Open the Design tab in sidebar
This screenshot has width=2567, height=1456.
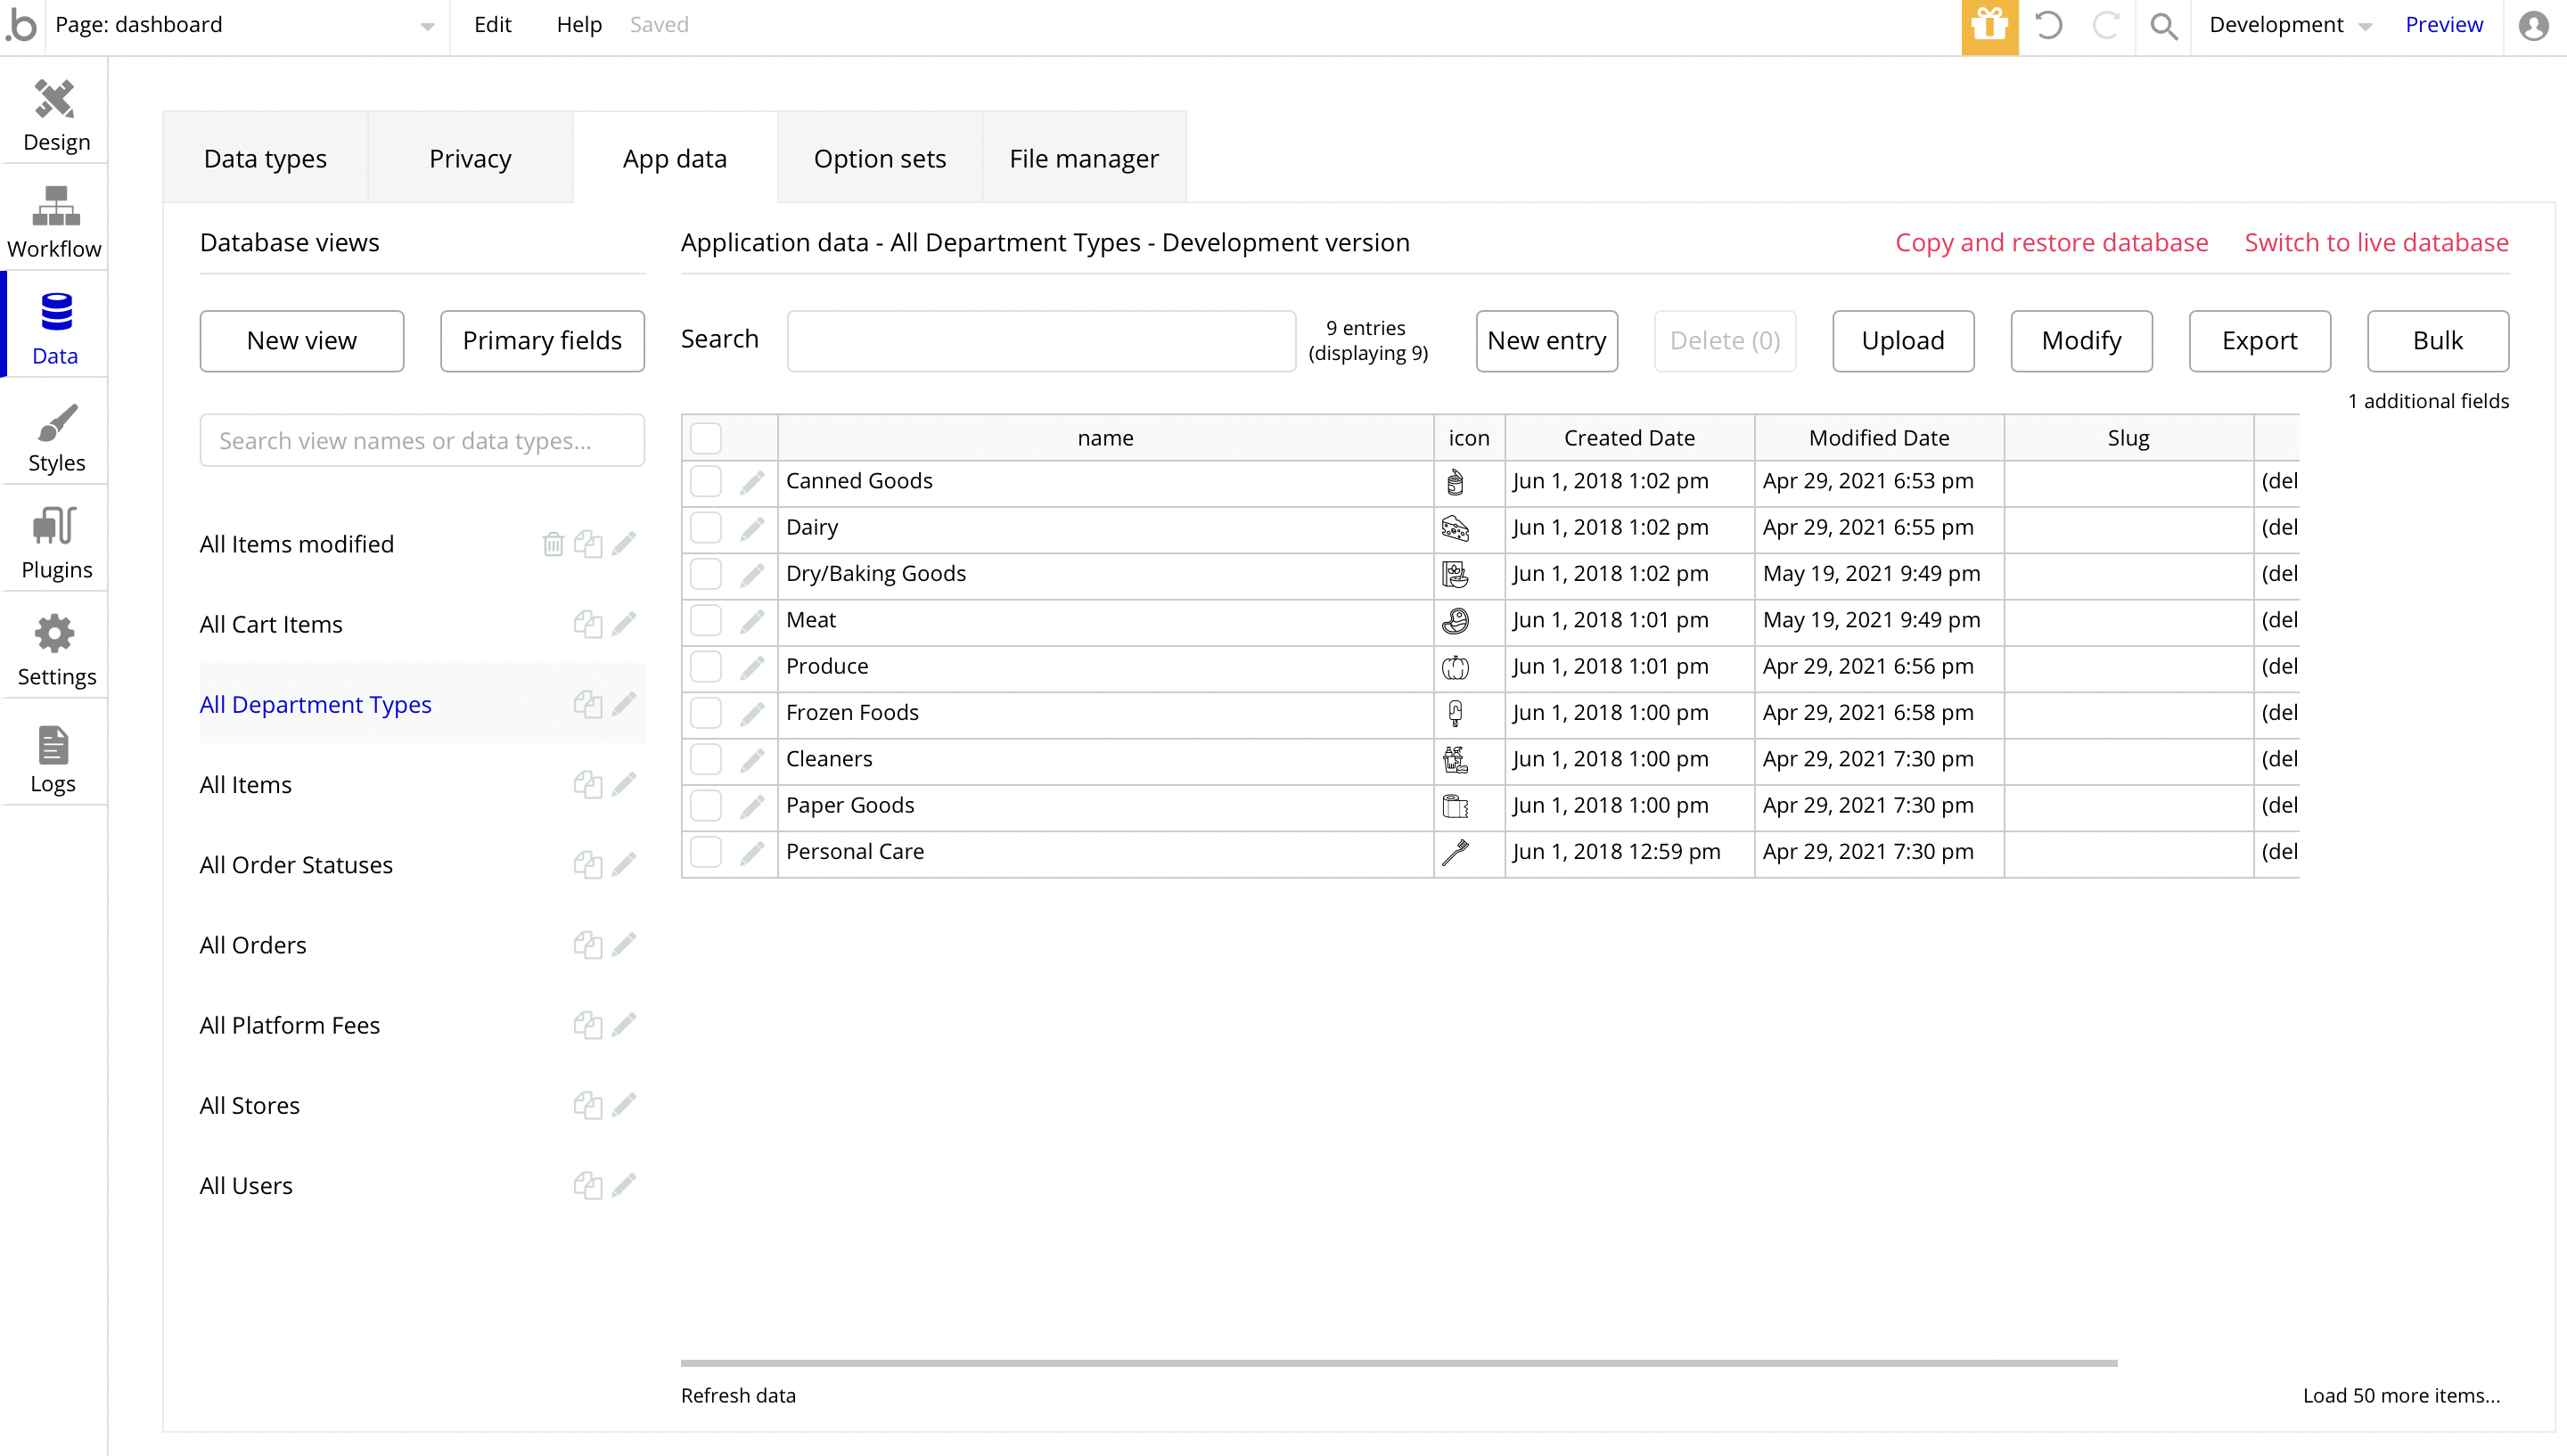pos(55,114)
